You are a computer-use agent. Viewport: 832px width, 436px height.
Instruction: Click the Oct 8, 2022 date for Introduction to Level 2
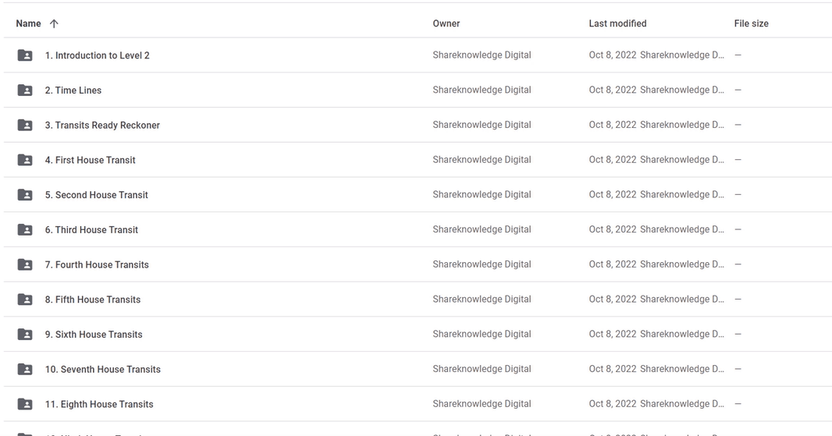pyautogui.click(x=613, y=55)
